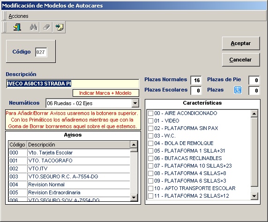Click code cell 000 in Avisos
This screenshot has height=222, width=268.
(18, 153)
